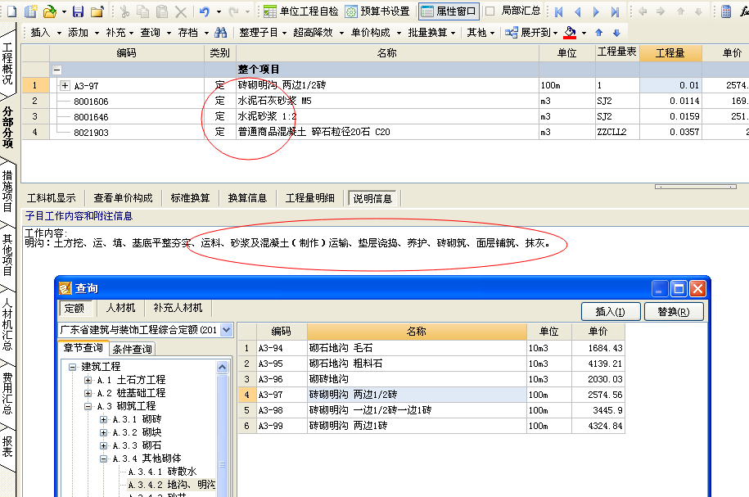Switch to 工程量明细 tab
Image resolution: width=749 pixels, height=497 pixels.
[309, 198]
